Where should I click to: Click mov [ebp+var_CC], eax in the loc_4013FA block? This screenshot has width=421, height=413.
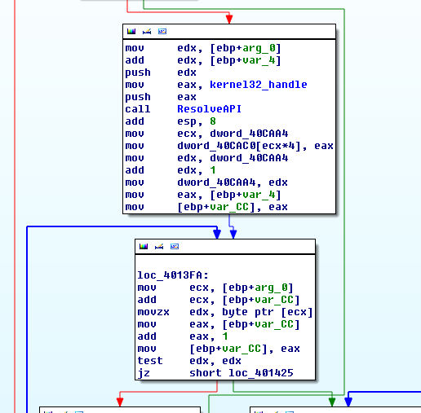[x=219, y=349]
